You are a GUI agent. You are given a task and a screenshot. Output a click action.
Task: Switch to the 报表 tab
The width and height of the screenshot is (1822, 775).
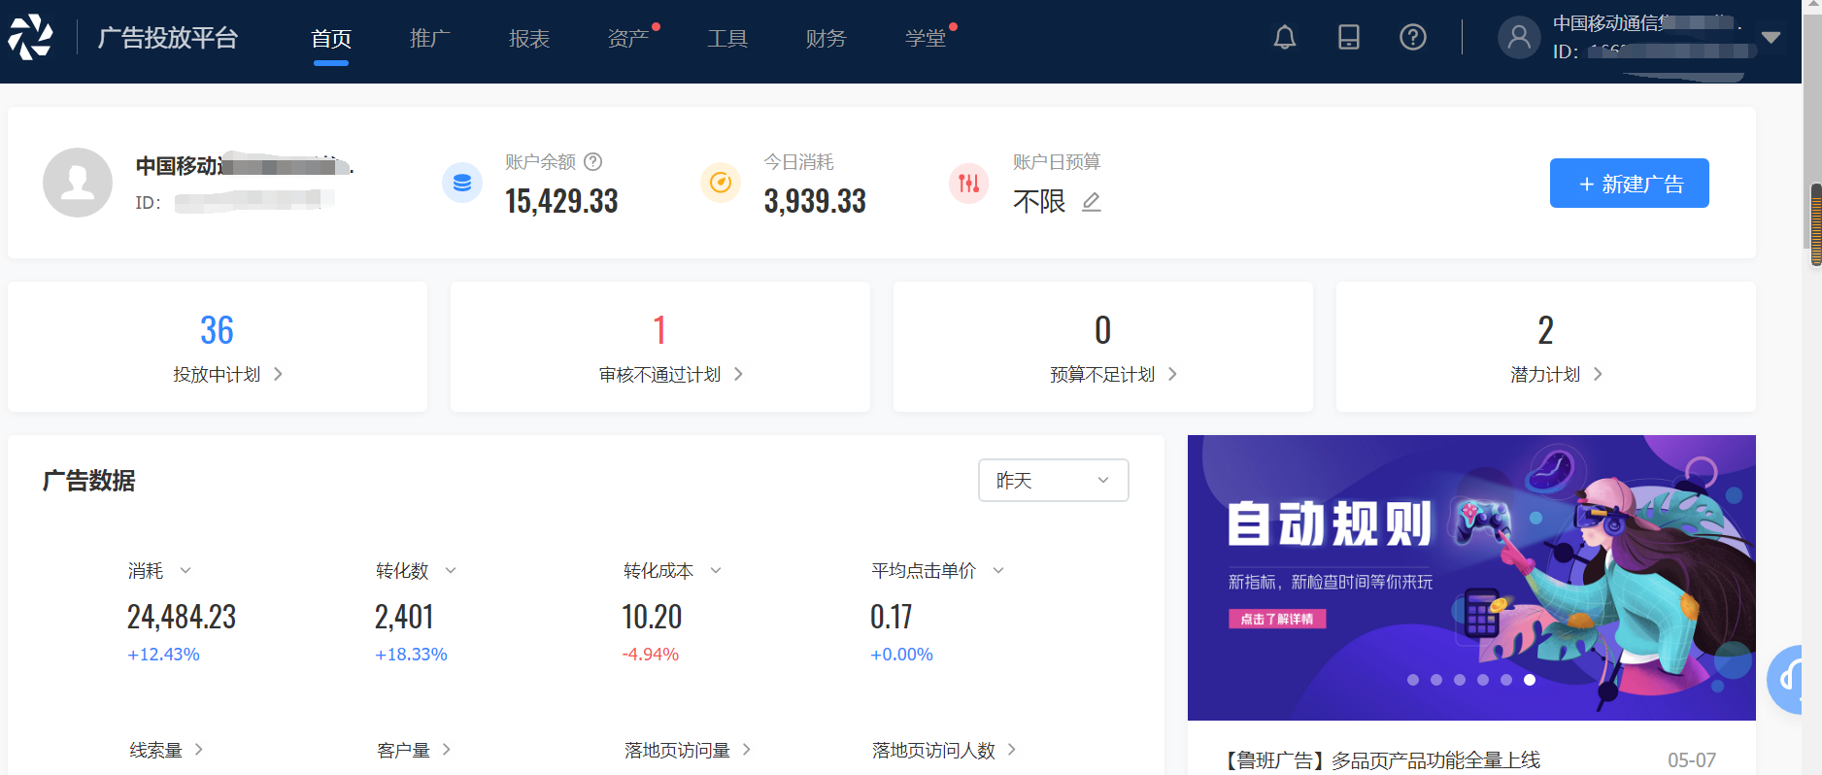click(529, 39)
